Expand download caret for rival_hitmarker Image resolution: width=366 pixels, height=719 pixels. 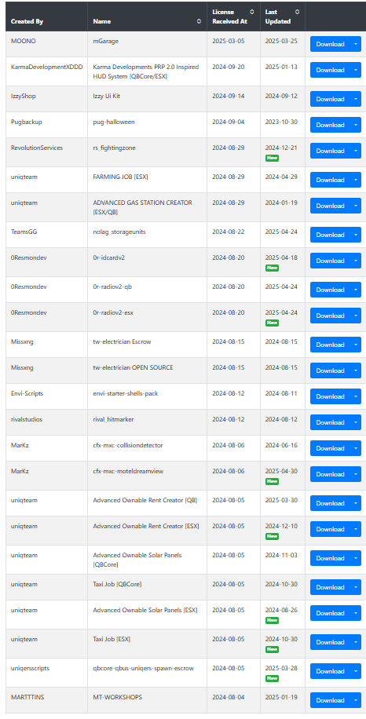356,422
